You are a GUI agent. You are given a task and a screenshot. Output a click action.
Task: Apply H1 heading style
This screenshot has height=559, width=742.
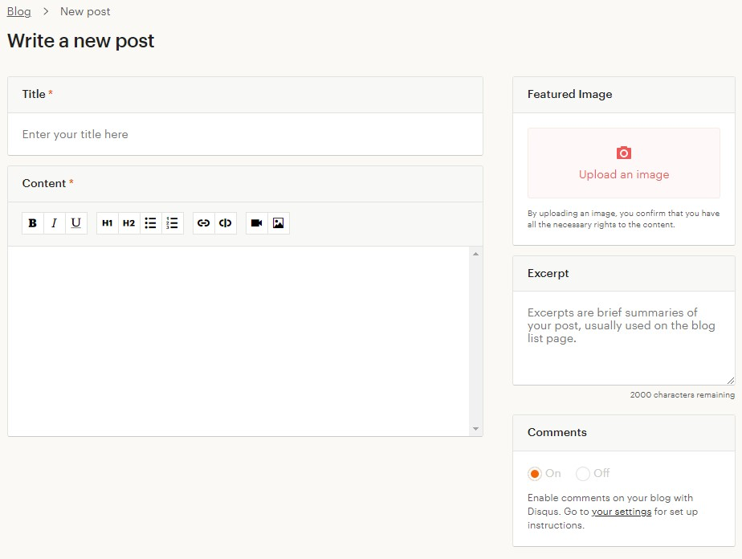pos(108,223)
